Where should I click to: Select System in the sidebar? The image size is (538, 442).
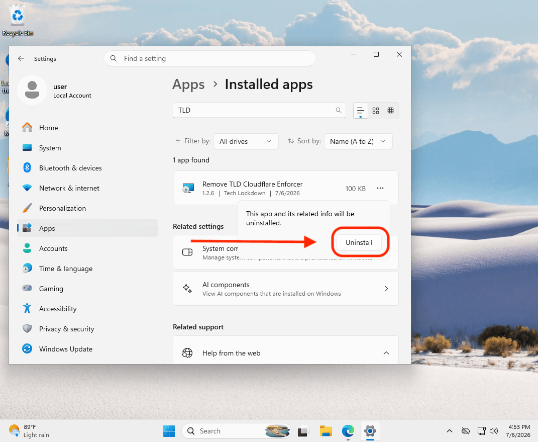pyautogui.click(x=87, y=148)
